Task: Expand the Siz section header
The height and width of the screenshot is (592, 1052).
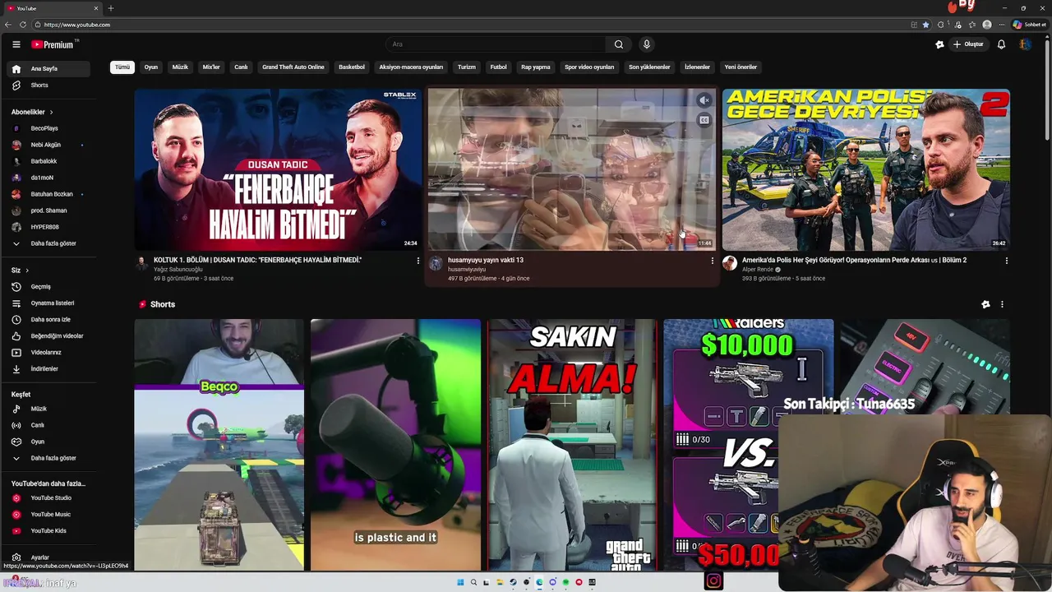Action: click(20, 271)
